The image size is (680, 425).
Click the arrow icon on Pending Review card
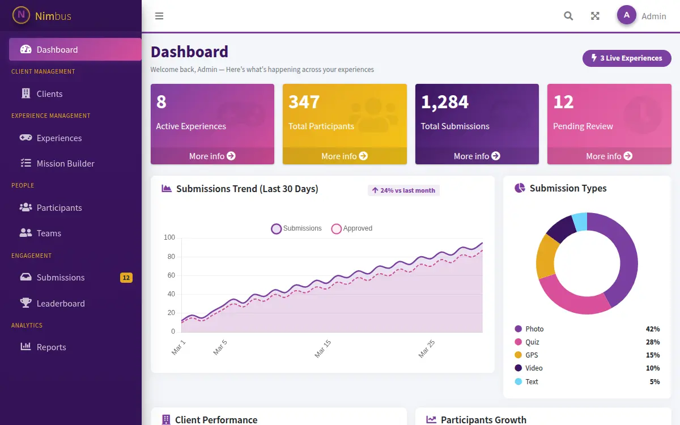pos(628,156)
